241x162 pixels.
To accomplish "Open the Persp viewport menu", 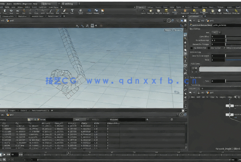I will [x=168, y=30].
